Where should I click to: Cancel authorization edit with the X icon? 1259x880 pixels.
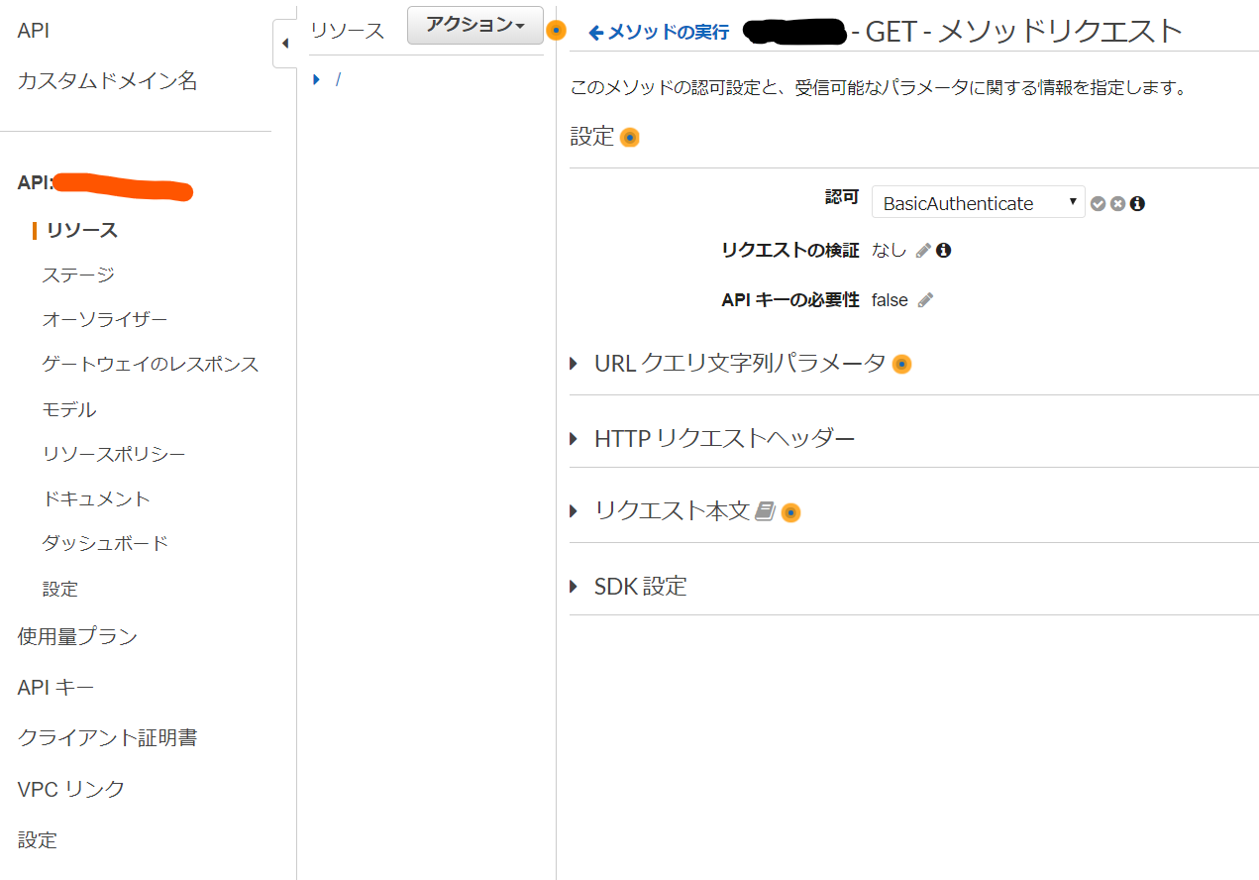1117,204
